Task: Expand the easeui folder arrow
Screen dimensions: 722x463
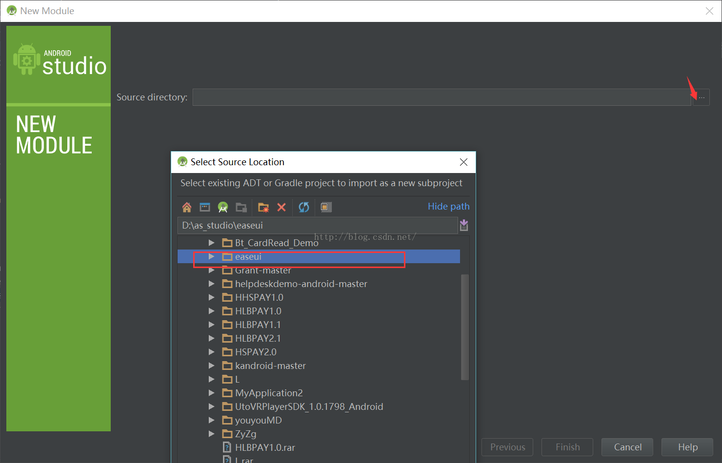Action: [x=211, y=256]
